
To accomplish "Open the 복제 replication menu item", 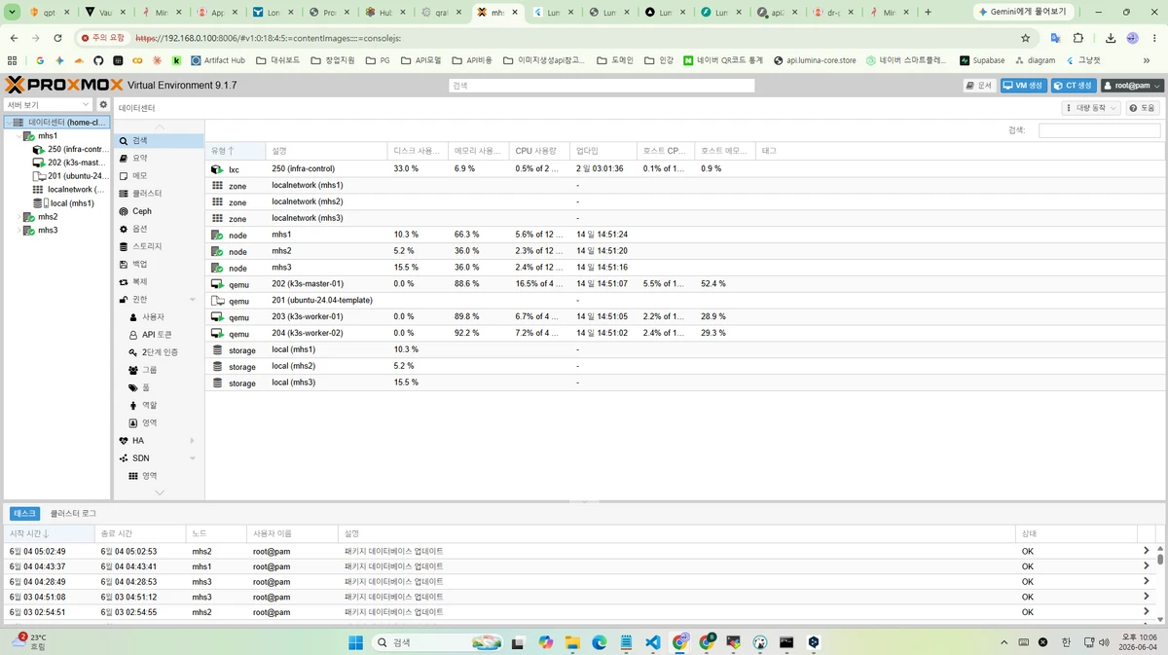I will [x=159, y=281].
